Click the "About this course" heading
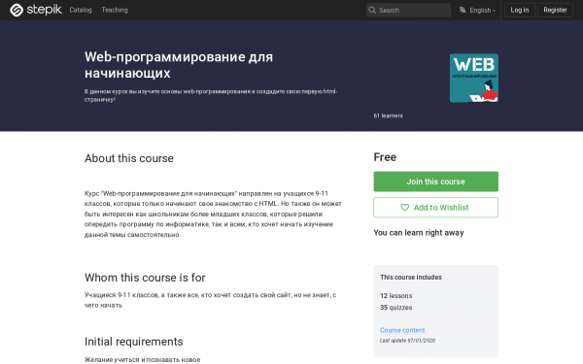This screenshot has width=583, height=364. (x=129, y=158)
